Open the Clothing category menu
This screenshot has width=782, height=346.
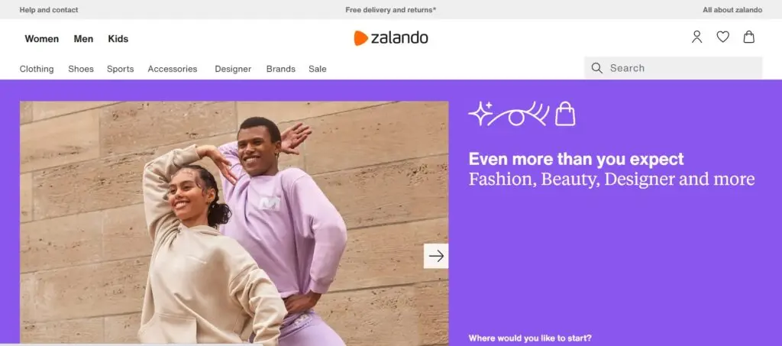coord(37,69)
